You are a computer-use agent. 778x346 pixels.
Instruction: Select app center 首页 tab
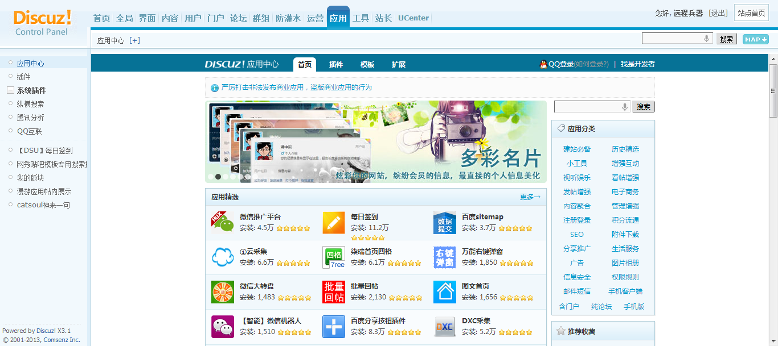coord(305,64)
